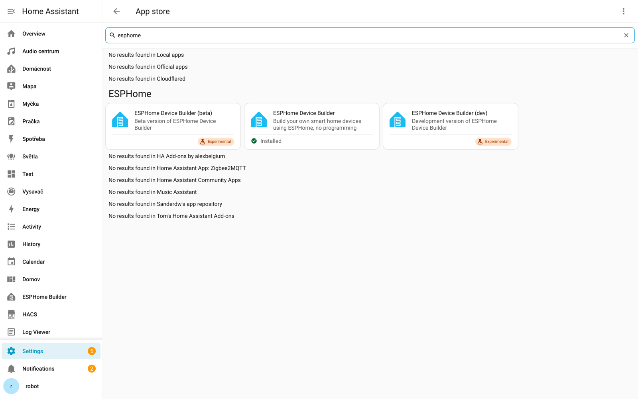
Task: Click the beta card's Experimental badge
Action: [x=216, y=142]
